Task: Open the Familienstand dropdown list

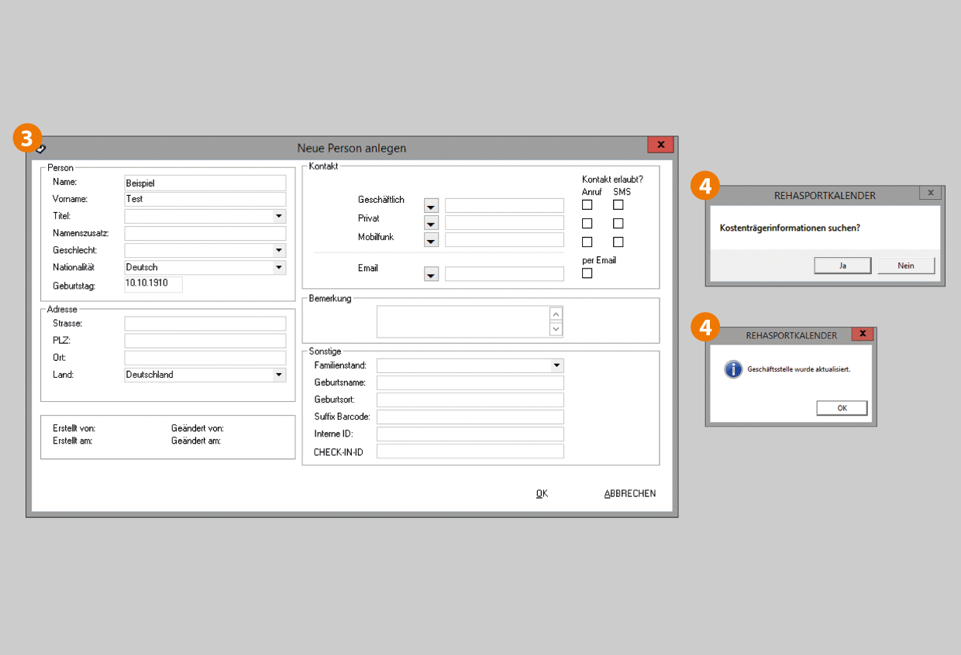Action: [x=556, y=365]
